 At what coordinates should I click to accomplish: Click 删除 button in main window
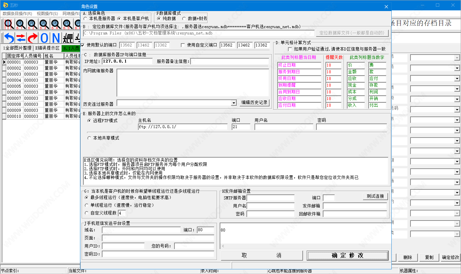coord(407,257)
